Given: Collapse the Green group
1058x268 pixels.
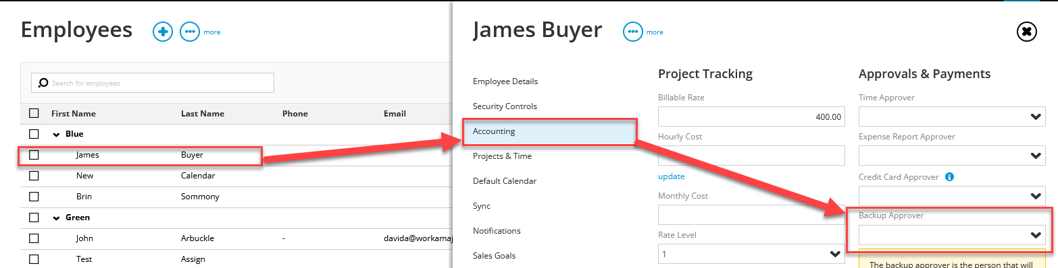Looking at the screenshot, I should tap(56, 218).
